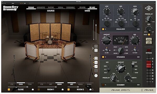
Task: Flip the SC FILTER switch
Action: pyautogui.click(x=135, y=50)
